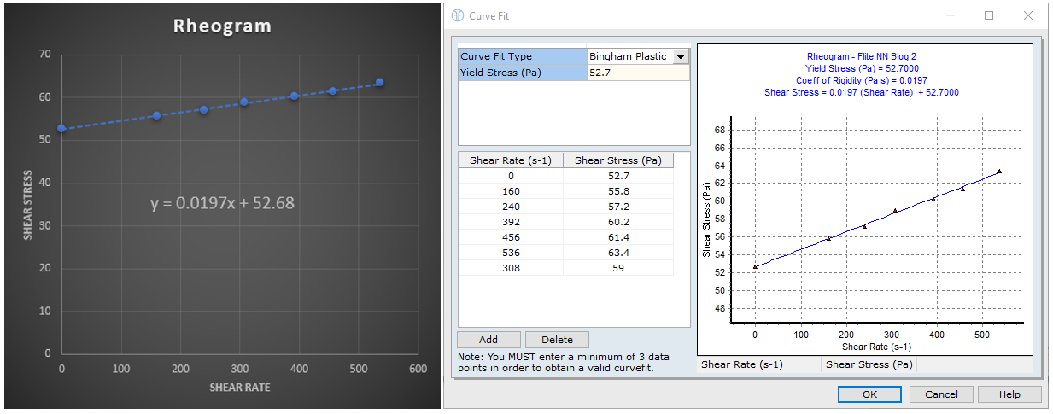The image size is (1053, 414).
Task: Click the shear stress cell with value 63.4
Action: click(617, 253)
